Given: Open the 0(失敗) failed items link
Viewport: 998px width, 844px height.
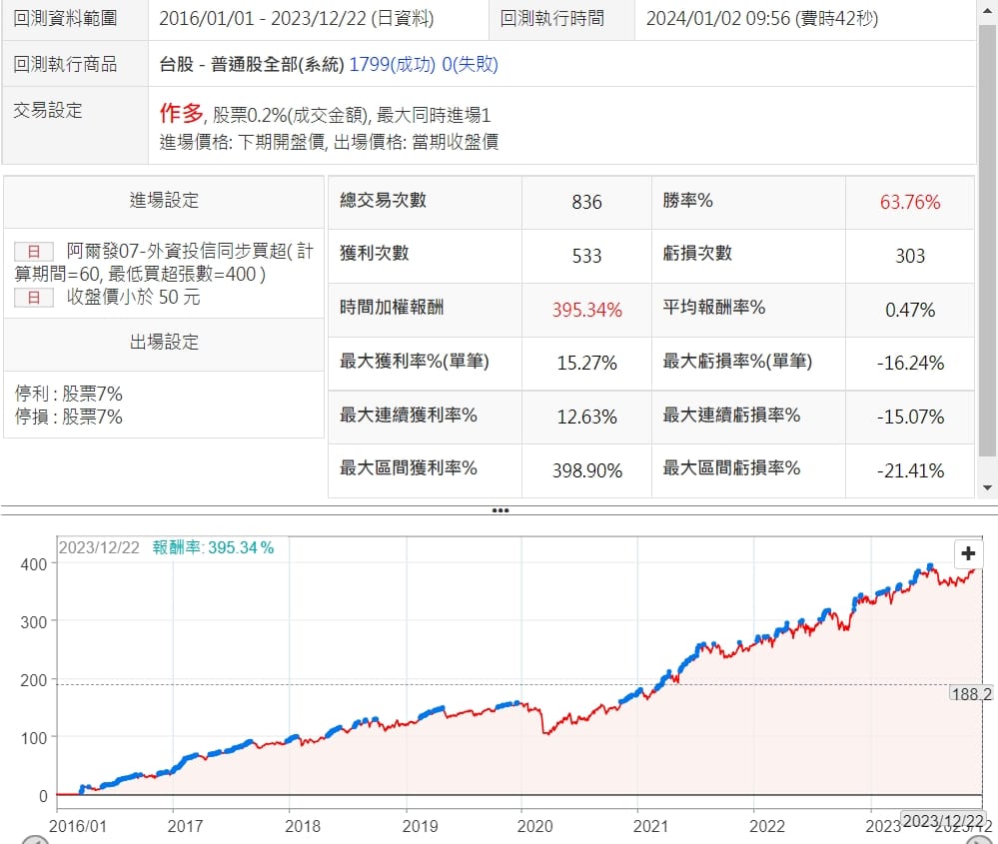Looking at the screenshot, I should point(470,65).
